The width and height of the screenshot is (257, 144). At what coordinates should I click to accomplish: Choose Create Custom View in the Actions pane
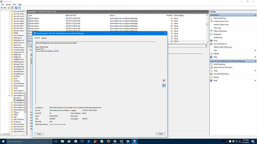click(221, 21)
